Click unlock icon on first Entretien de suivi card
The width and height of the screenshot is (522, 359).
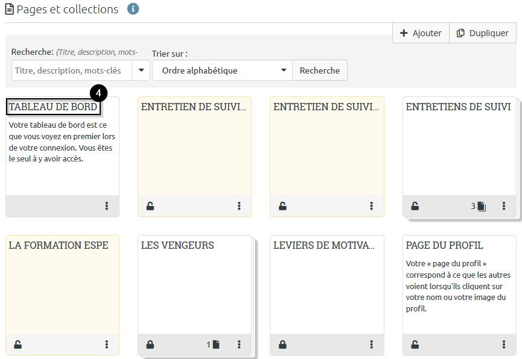click(150, 206)
